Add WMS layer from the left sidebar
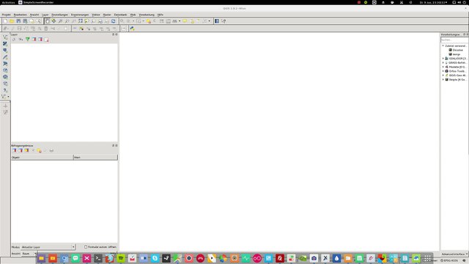Screen dimensions: 469x264 pyautogui.click(x=5, y=70)
